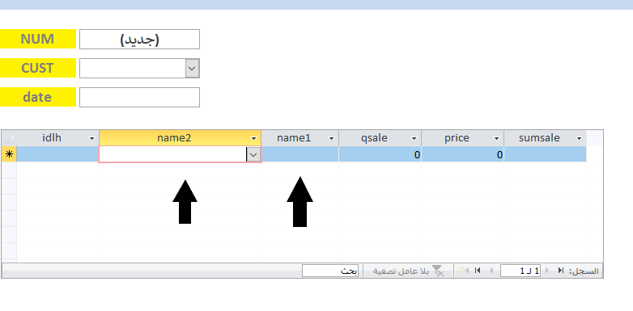This screenshot has height=311, width=633.
Task: Go to the first record in the navigator
Action: 561,271
